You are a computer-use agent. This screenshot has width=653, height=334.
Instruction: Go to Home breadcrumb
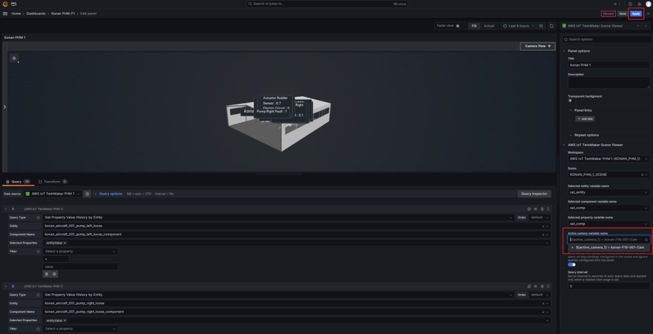(16, 14)
